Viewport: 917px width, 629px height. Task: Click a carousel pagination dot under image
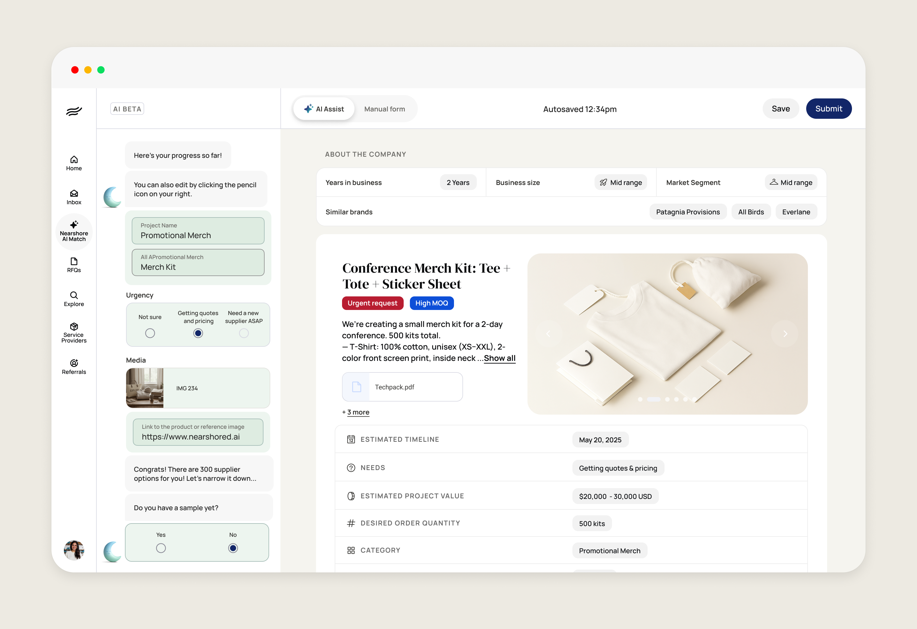667,400
